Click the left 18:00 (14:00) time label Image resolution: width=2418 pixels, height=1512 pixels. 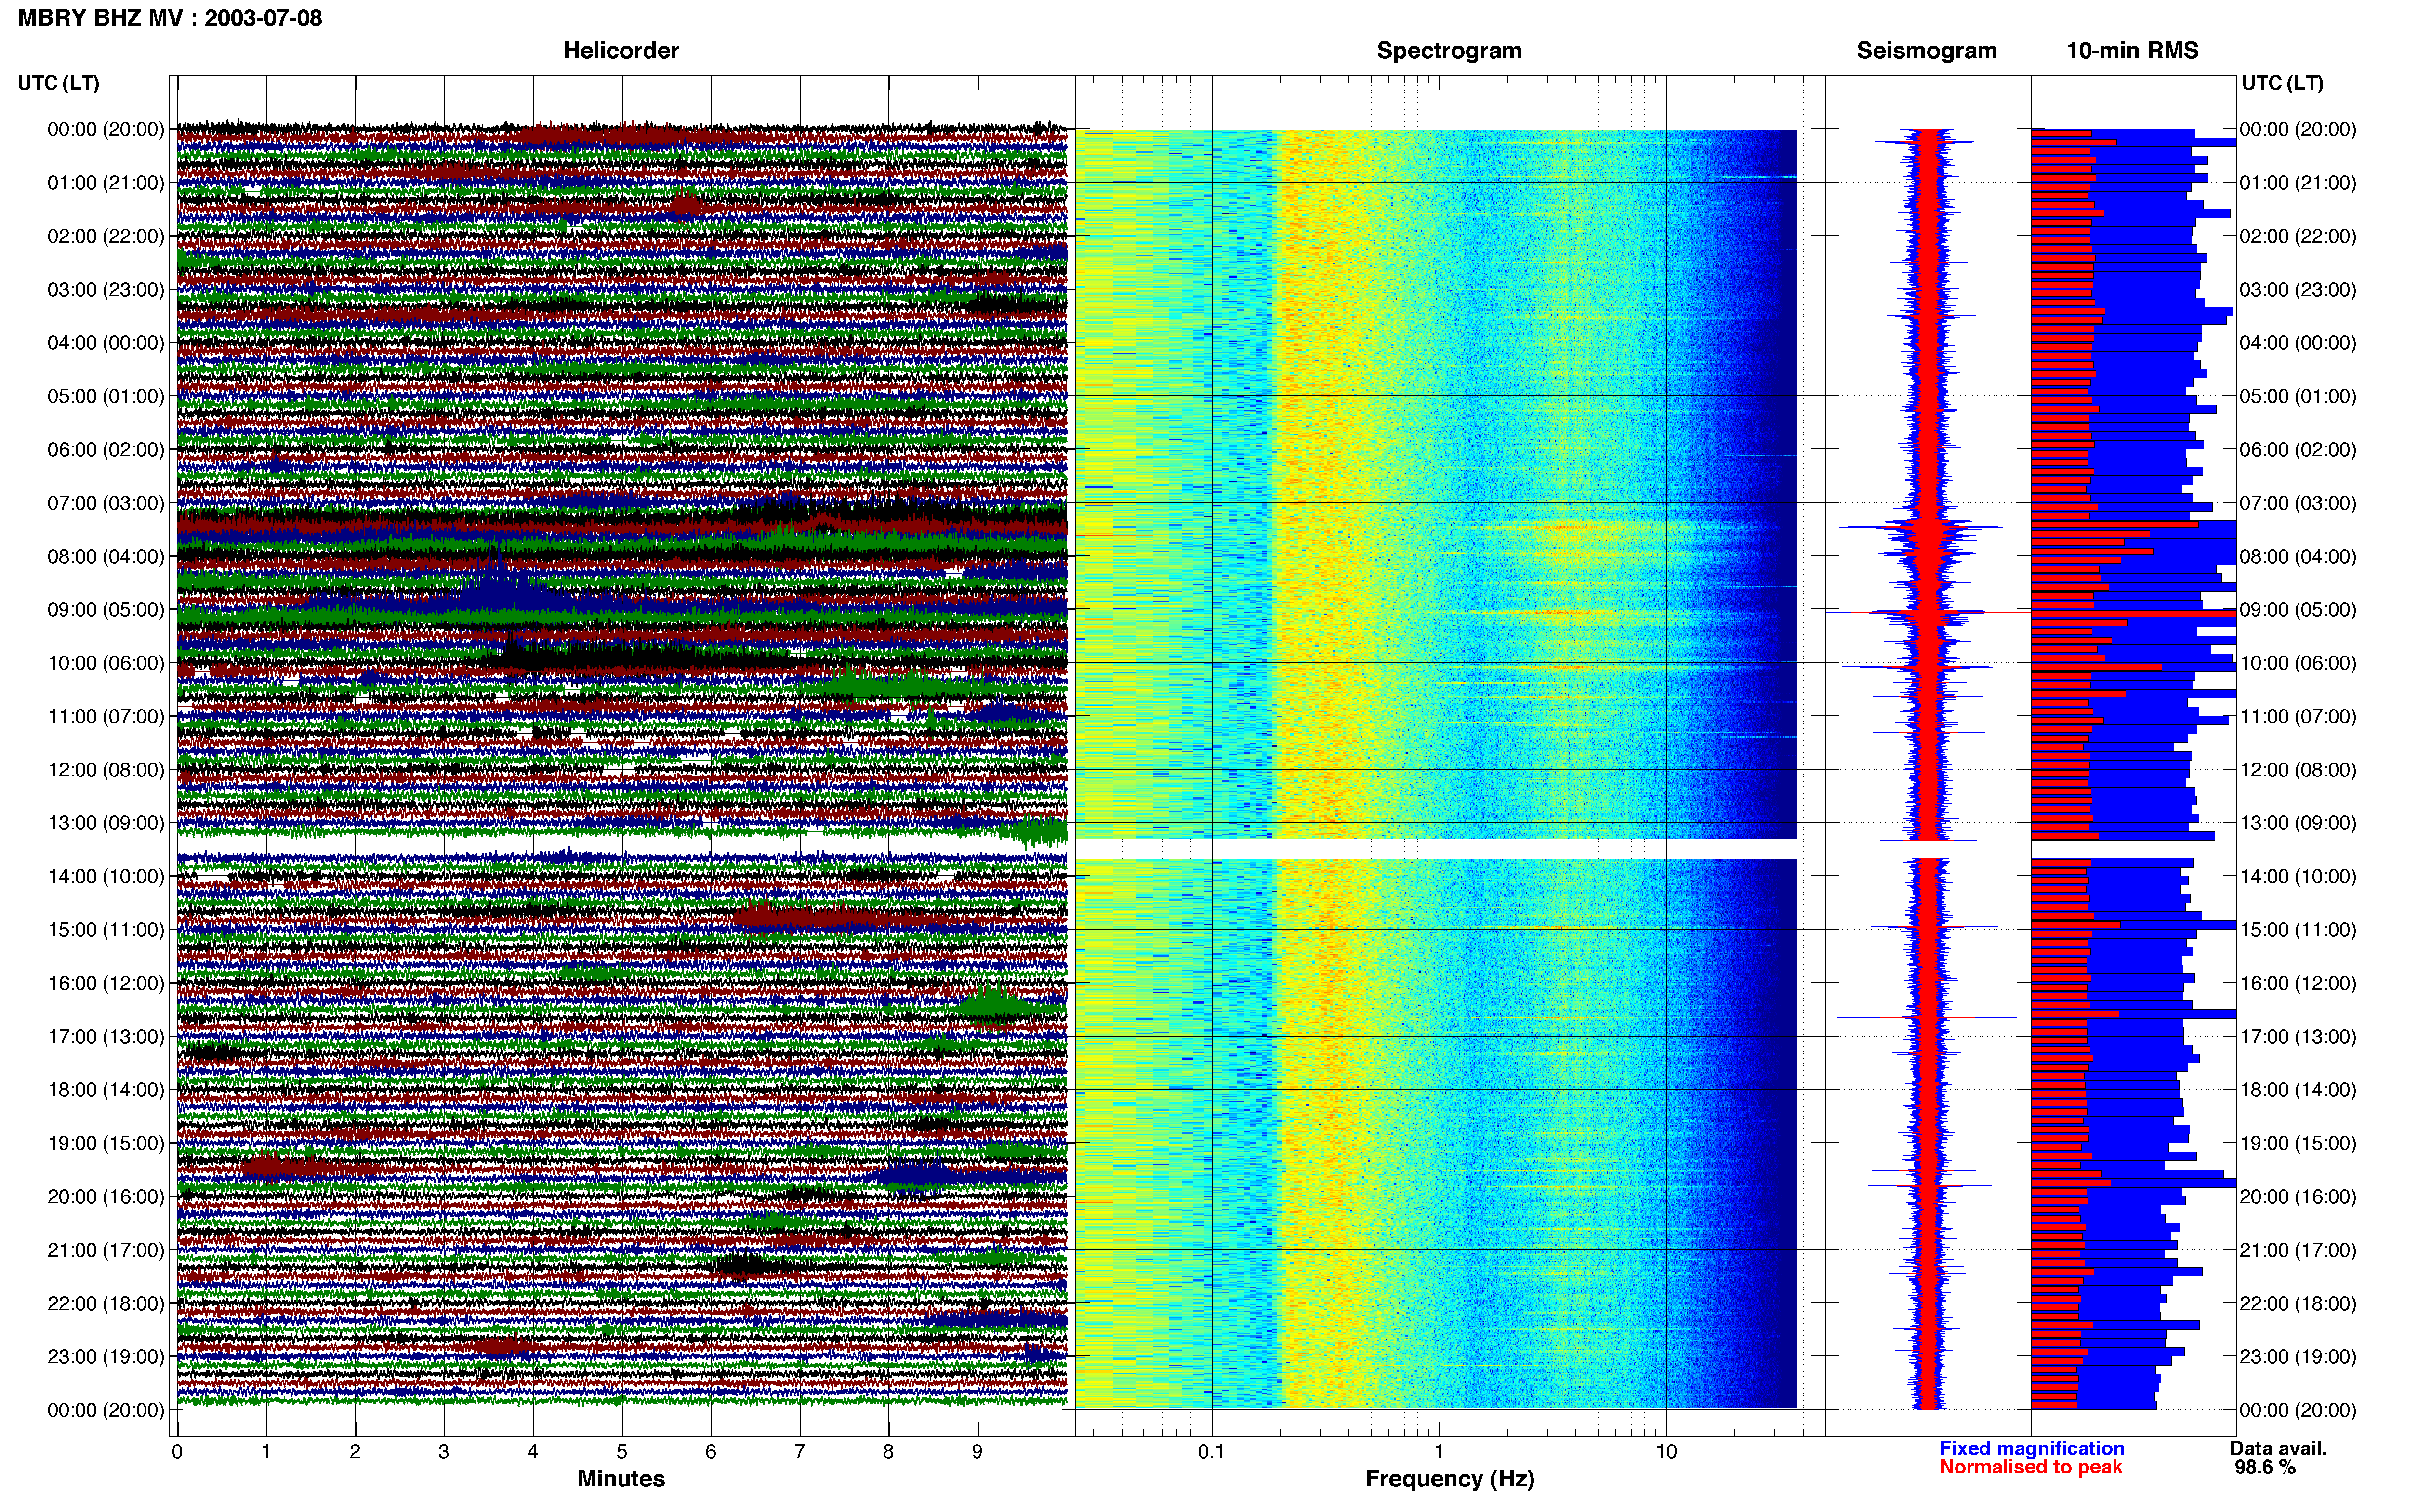(x=106, y=1090)
